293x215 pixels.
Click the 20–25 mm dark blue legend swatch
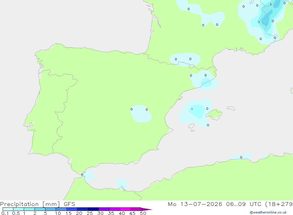pos(82,209)
